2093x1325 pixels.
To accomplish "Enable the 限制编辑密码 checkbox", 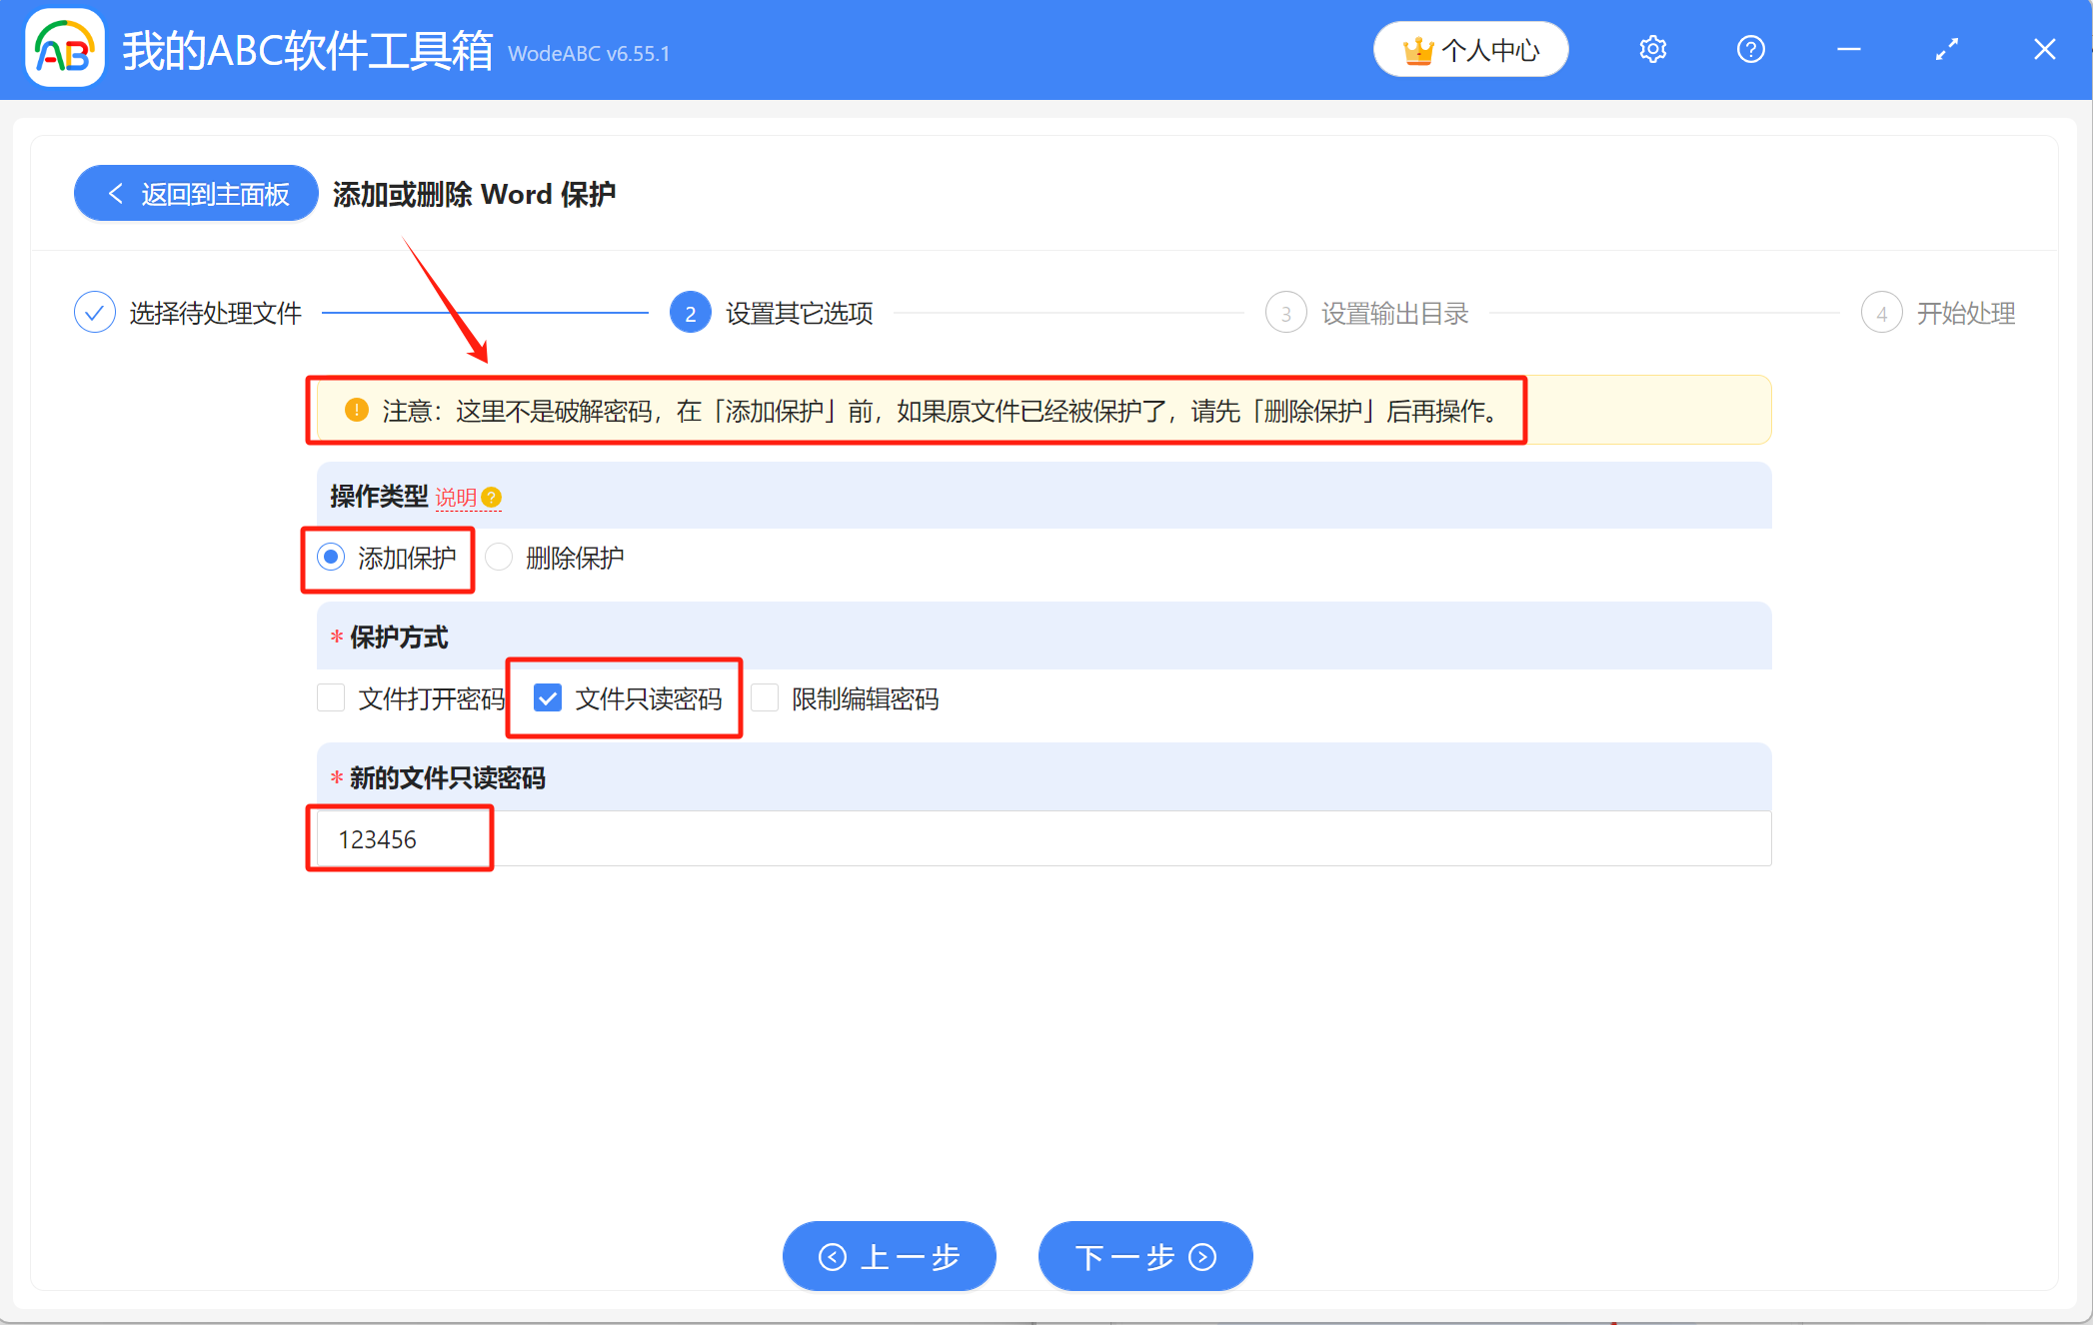I will [765, 698].
